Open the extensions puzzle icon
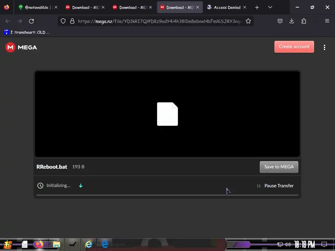This screenshot has width=335, height=251. point(304,21)
